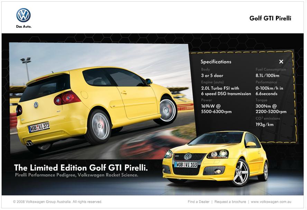
Task: Click the VW badge on rear hatch
Action: 36,105
